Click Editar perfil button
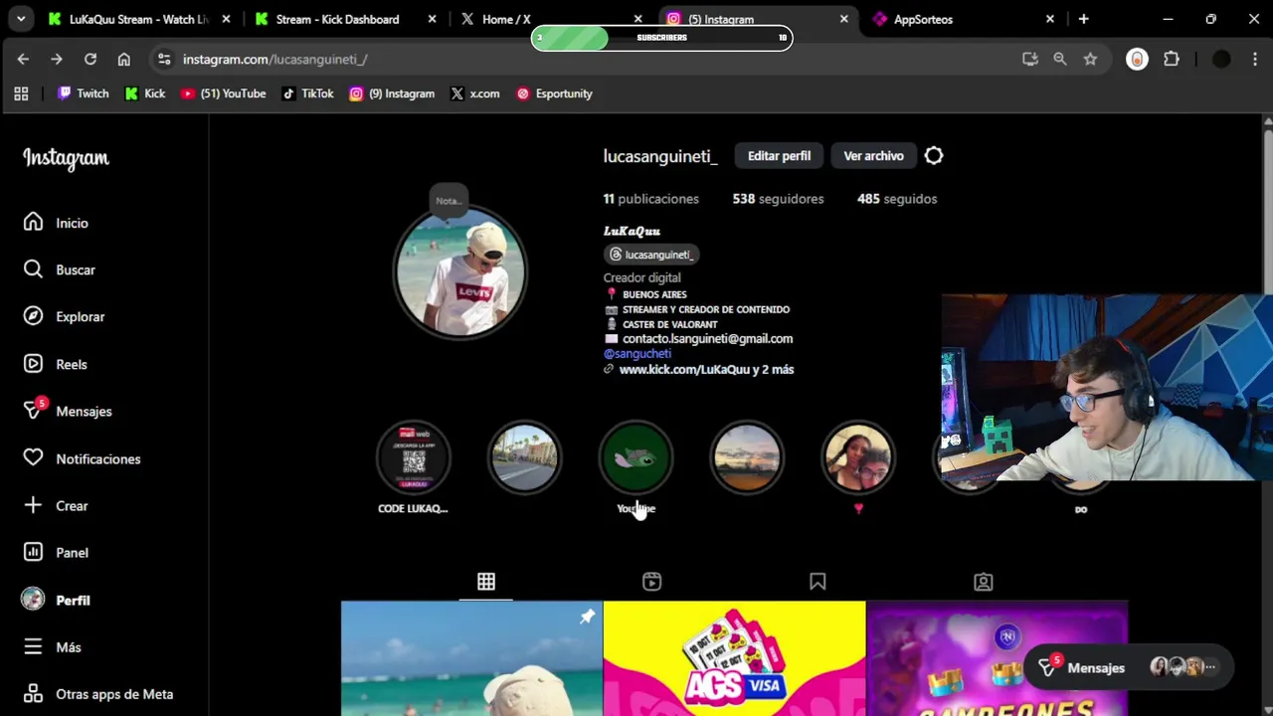The height and width of the screenshot is (716, 1273). click(779, 155)
